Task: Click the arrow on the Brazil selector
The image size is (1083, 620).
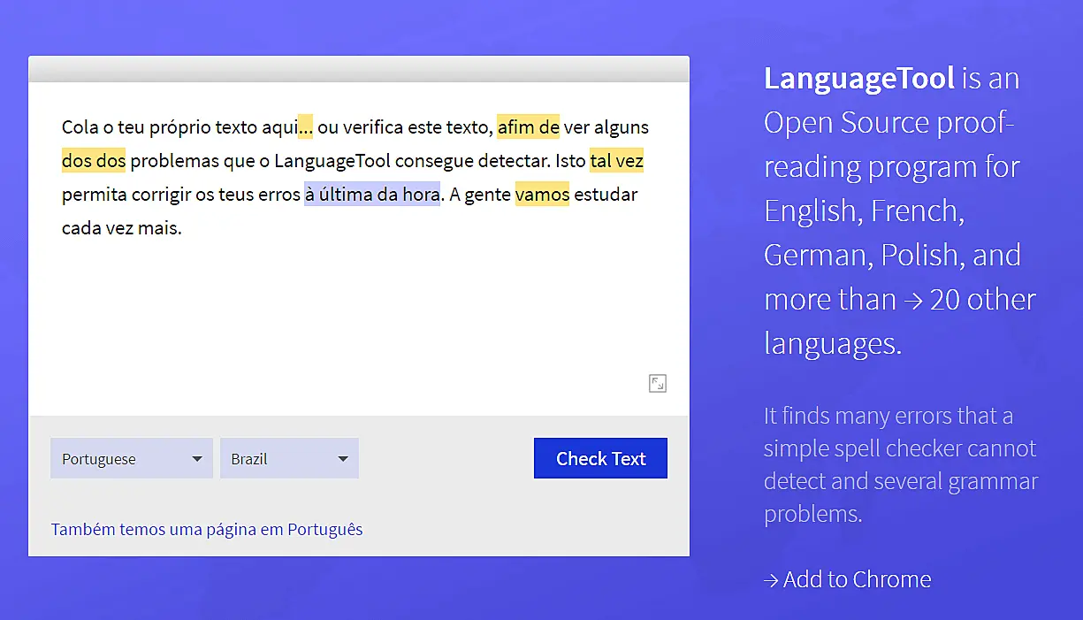Action: (x=342, y=458)
